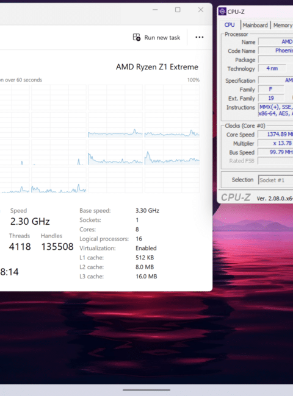The width and height of the screenshot is (293, 396).
Task: Open the Memory tab in CPU-Z
Action: (x=283, y=25)
